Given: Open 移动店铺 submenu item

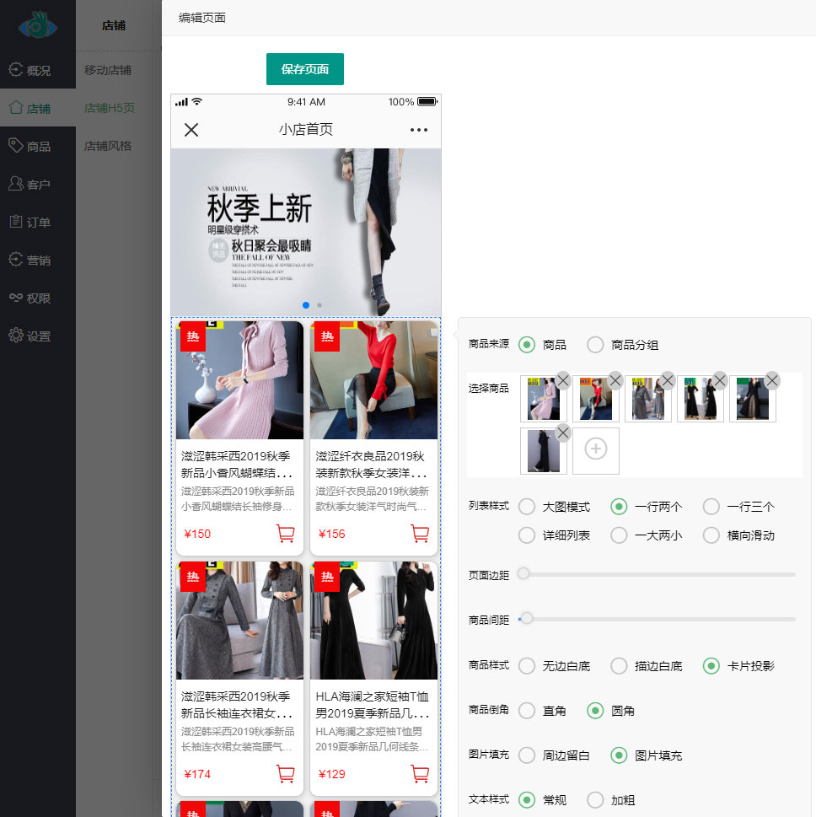Looking at the screenshot, I should [x=108, y=70].
